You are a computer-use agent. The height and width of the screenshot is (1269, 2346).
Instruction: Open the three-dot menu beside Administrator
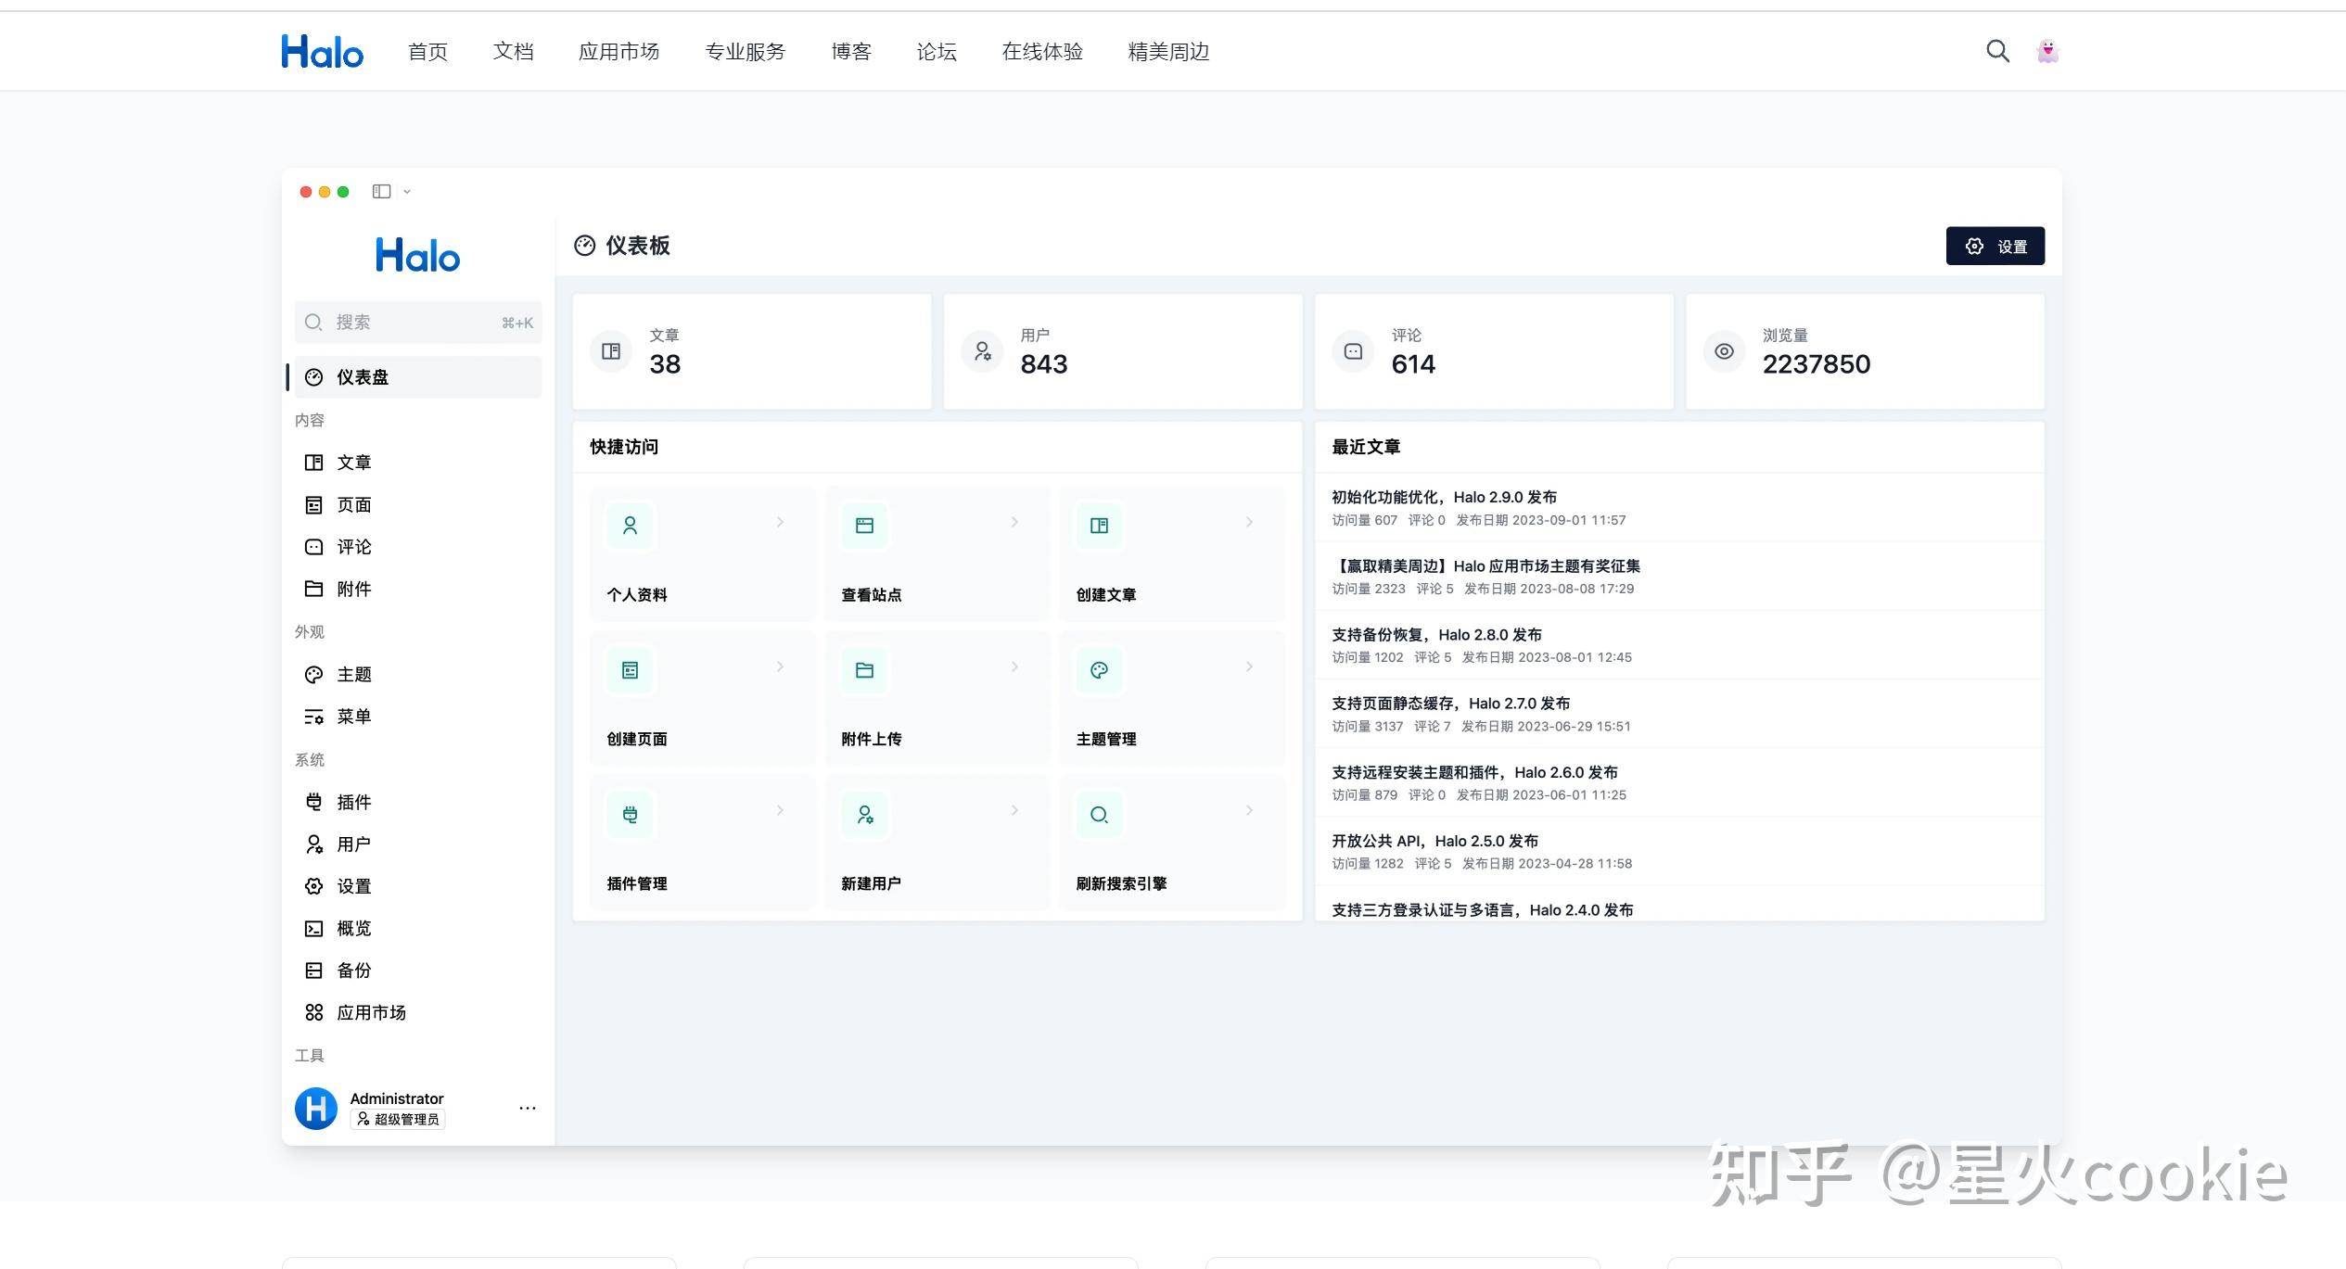[528, 1108]
